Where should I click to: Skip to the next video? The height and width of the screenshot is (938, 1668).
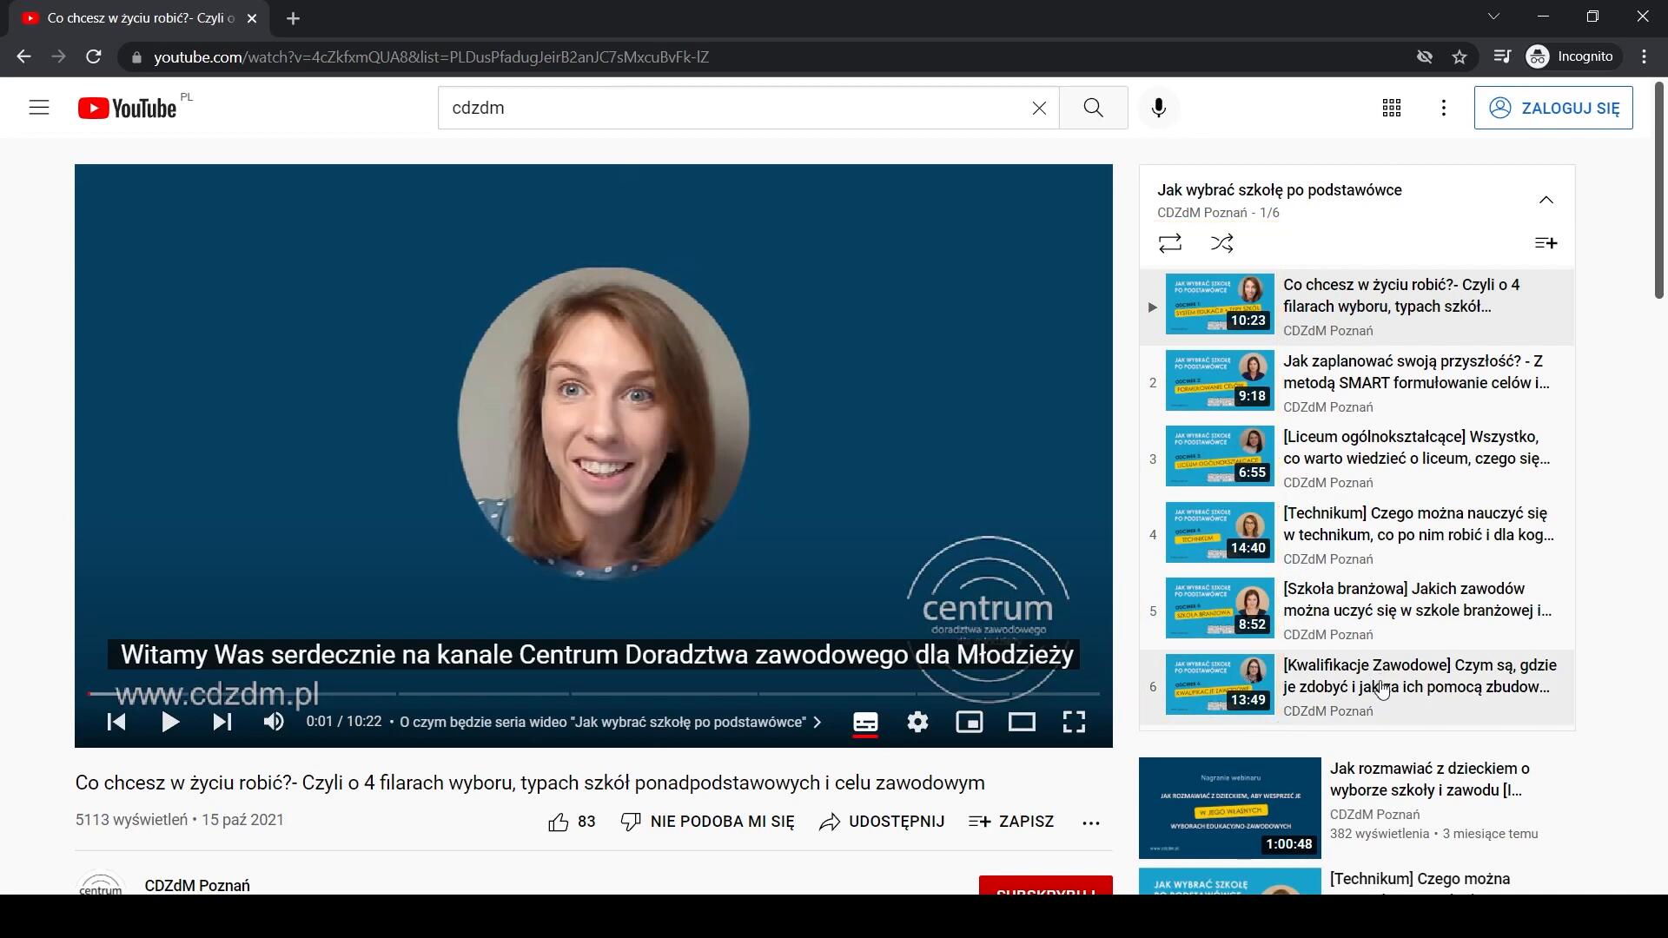[x=222, y=722]
